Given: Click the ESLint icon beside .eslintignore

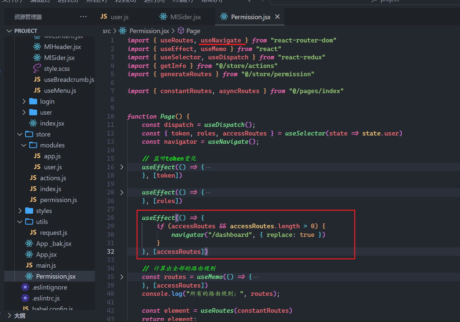Looking at the screenshot, I should pyautogui.click(x=25, y=287).
